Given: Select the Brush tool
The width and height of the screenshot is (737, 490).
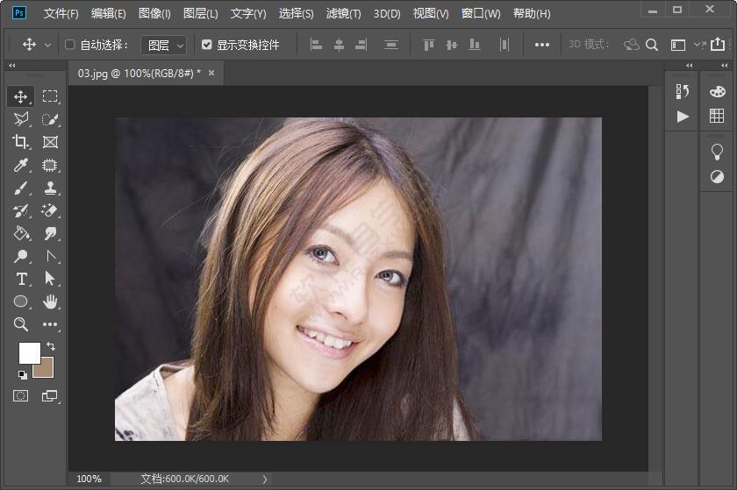Looking at the screenshot, I should [21, 188].
